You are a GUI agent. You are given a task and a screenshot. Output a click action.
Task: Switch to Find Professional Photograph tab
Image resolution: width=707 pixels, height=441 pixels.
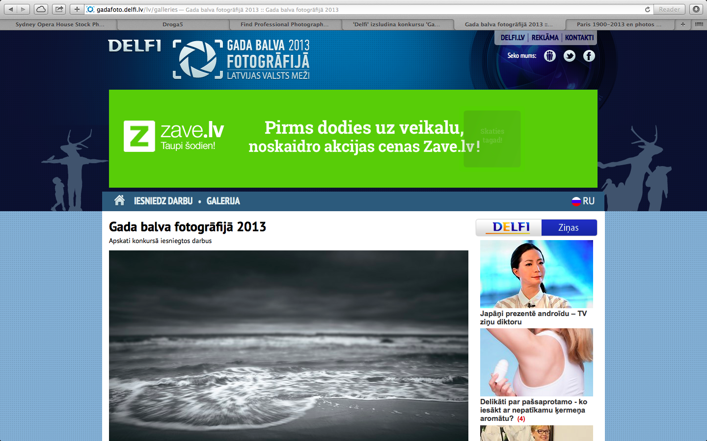(285, 24)
